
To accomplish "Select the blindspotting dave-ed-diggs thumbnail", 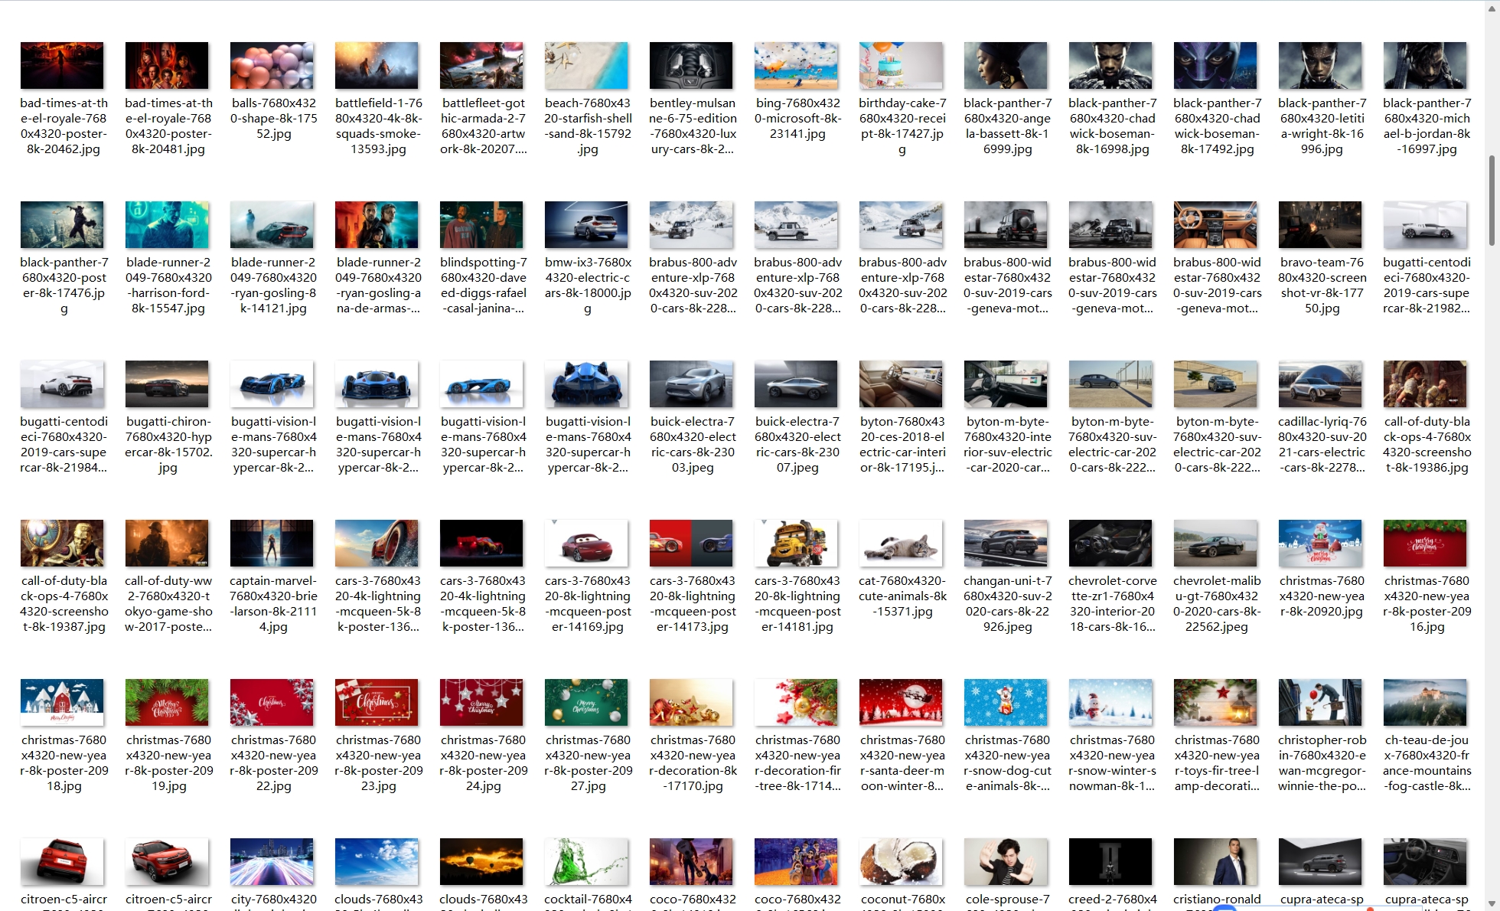I will click(481, 225).
